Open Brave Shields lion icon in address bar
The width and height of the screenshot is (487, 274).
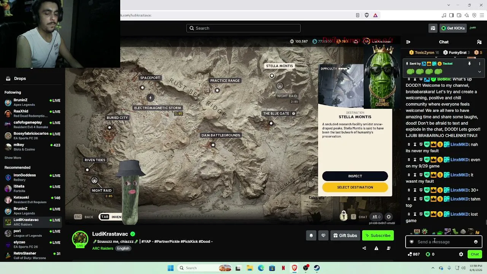(x=367, y=15)
